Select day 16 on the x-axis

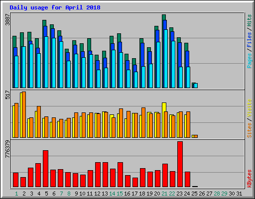click(127, 194)
